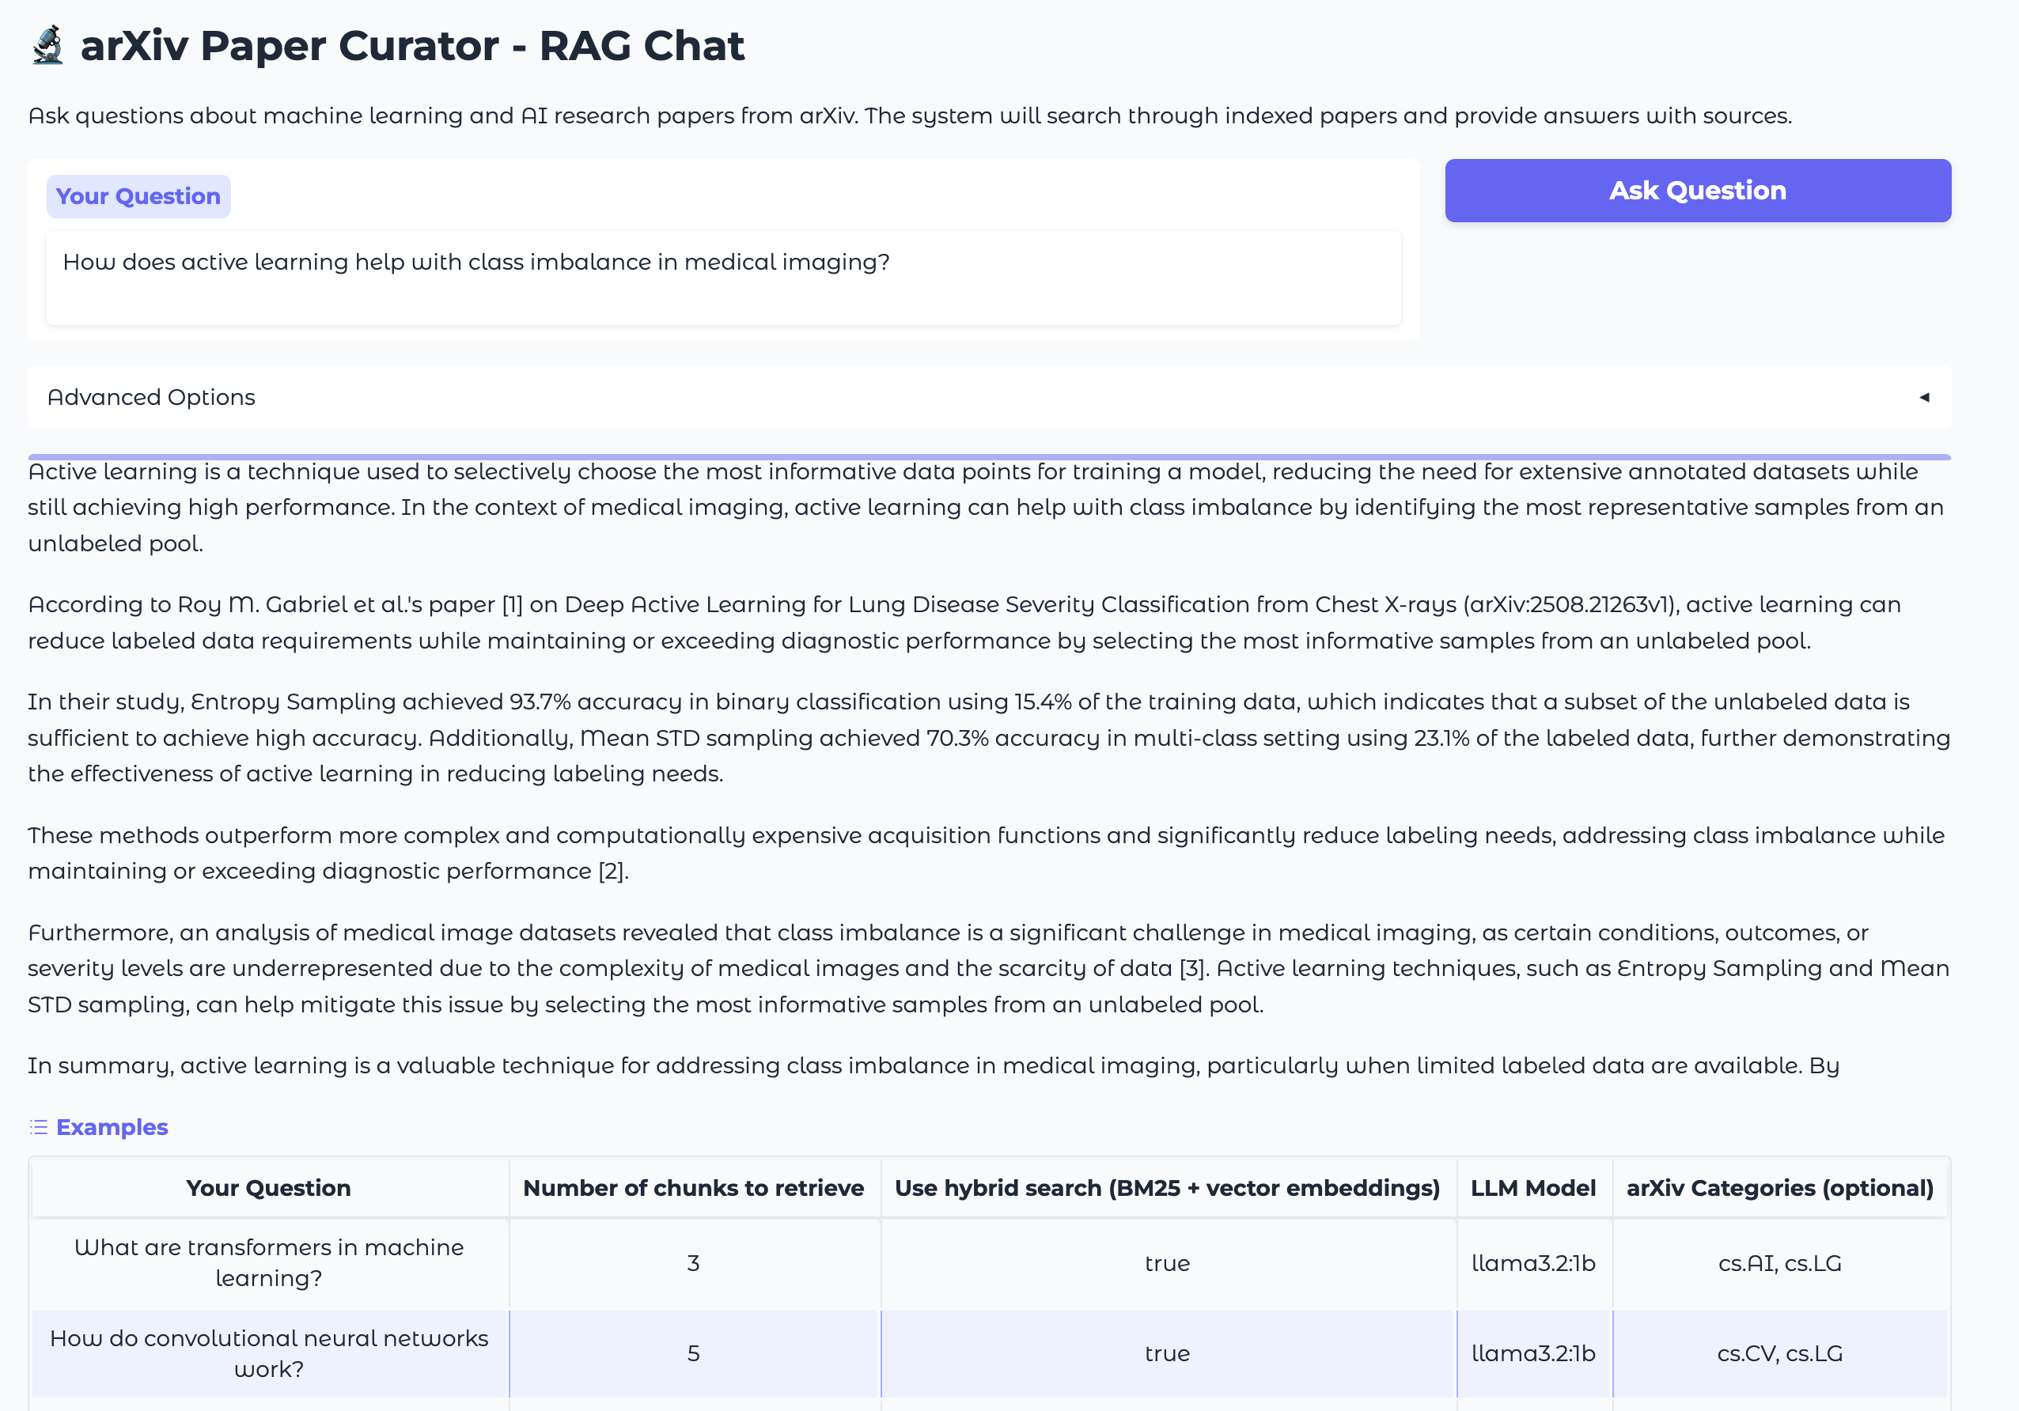Select the transformers in machine learning example
This screenshot has width=2019, height=1411.
click(269, 1262)
